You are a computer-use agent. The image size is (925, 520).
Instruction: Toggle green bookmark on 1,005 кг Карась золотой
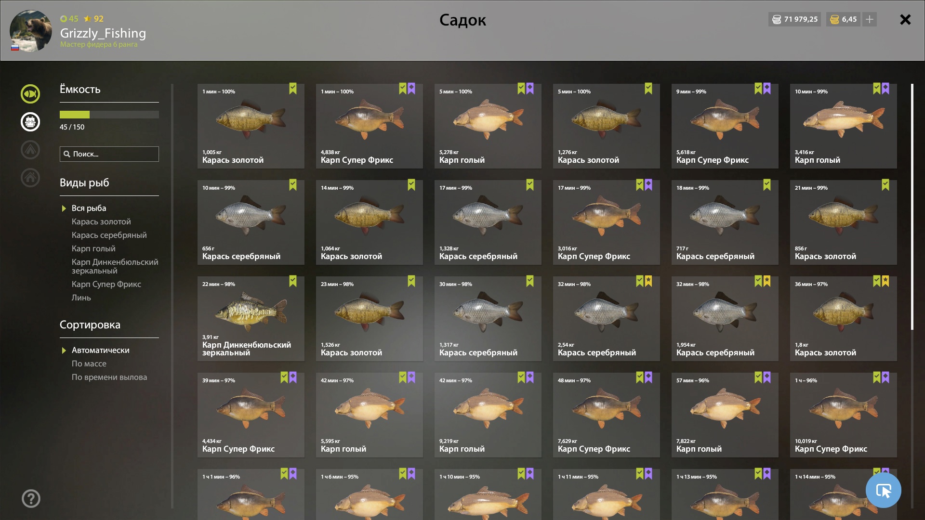[x=293, y=89]
